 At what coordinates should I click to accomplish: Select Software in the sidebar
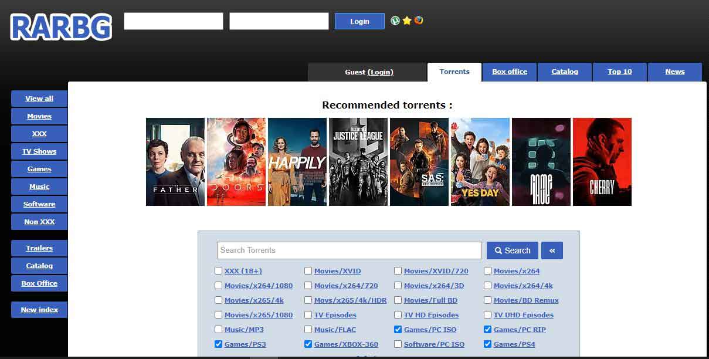tap(39, 204)
